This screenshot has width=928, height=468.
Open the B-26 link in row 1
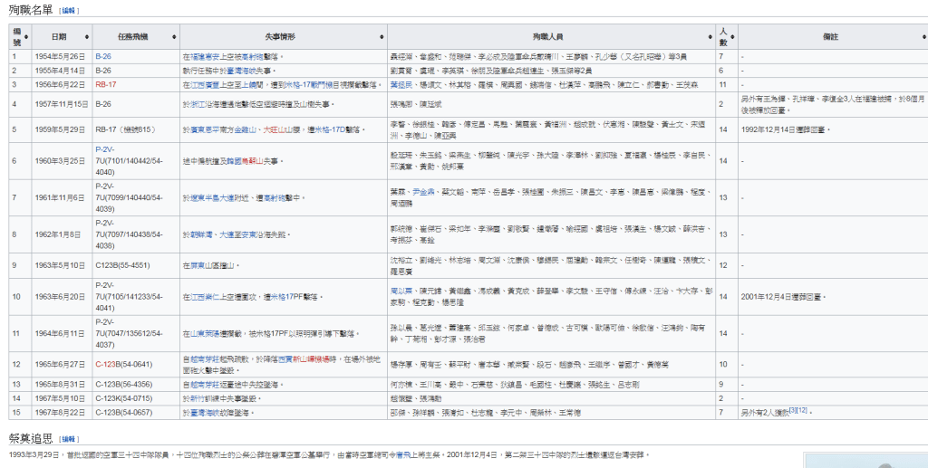[103, 56]
